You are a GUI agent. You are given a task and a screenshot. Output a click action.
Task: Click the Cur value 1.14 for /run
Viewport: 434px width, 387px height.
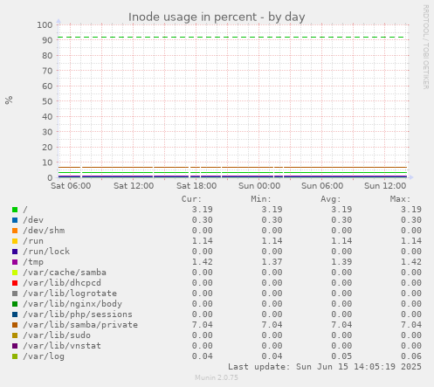pyautogui.click(x=202, y=241)
